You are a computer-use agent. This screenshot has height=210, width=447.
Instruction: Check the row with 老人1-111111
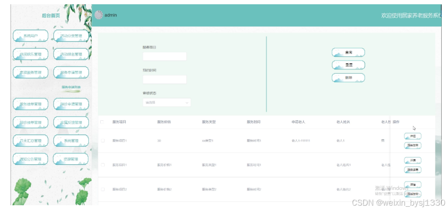click(103, 141)
